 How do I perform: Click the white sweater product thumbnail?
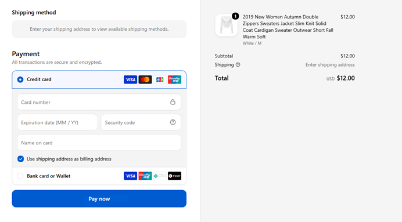click(x=226, y=25)
